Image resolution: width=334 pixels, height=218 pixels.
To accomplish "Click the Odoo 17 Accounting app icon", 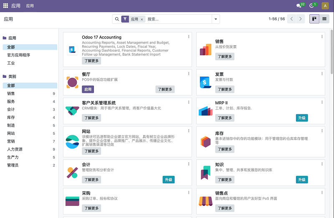I will pyautogui.click(x=72, y=49).
